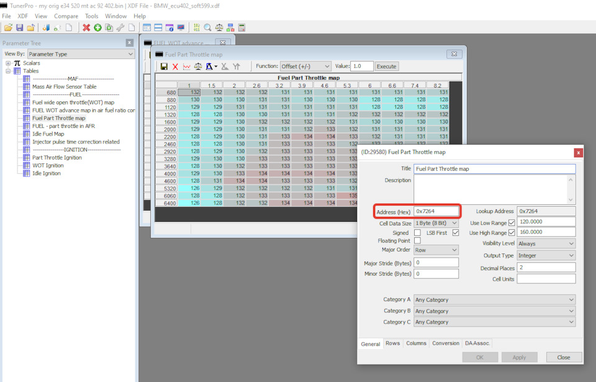596x382 pixels.
Task: Open the Visibility Level dropdown
Action: pyautogui.click(x=546, y=243)
